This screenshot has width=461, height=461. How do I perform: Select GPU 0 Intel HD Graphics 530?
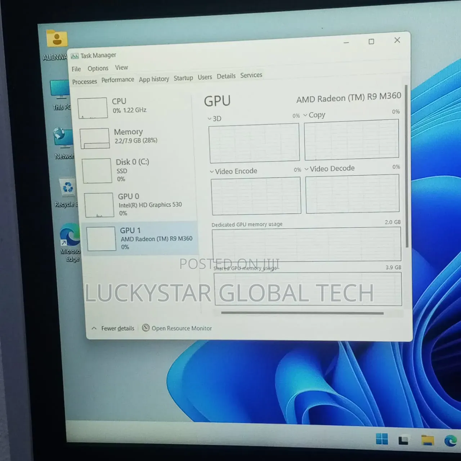click(x=139, y=205)
